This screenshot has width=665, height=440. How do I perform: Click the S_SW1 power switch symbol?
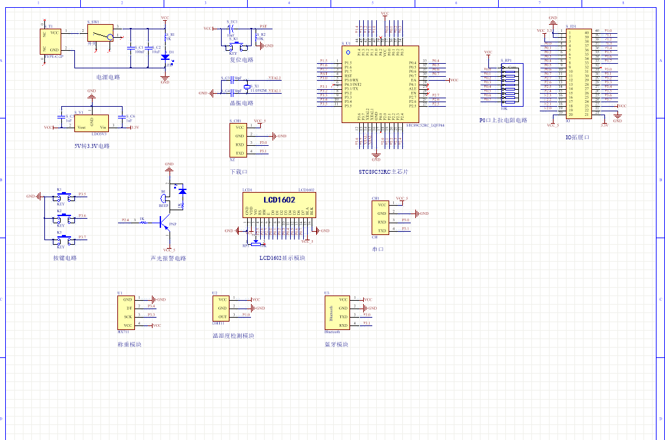point(100,35)
